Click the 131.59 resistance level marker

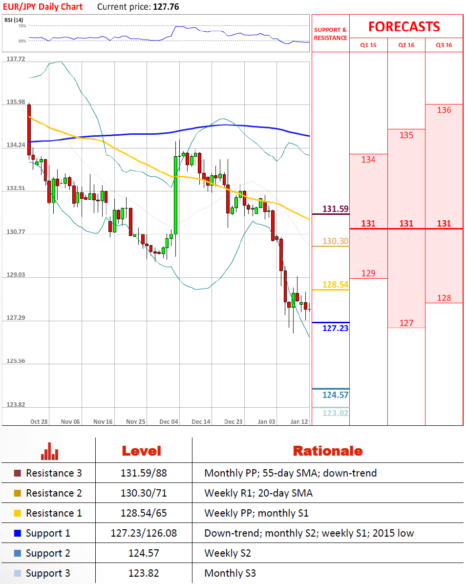pos(335,209)
